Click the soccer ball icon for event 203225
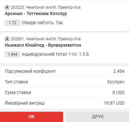This screenshot has height=122, width=129. [x=7, y=7]
